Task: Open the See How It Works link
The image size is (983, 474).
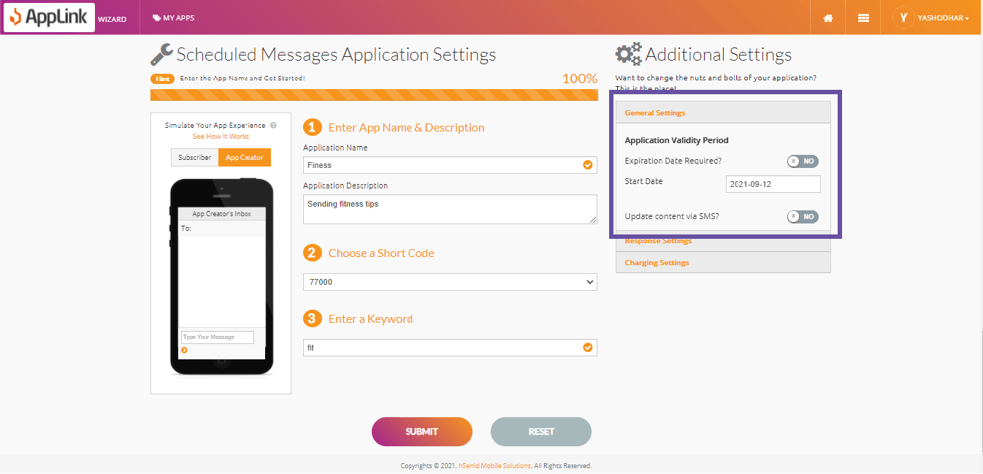Action: tap(221, 137)
